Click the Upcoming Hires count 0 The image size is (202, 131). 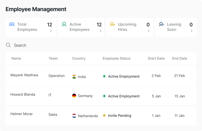click(148, 25)
